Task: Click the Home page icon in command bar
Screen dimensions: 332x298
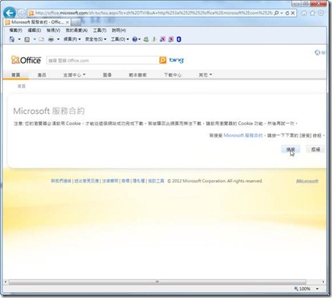Action: click(x=12, y=39)
